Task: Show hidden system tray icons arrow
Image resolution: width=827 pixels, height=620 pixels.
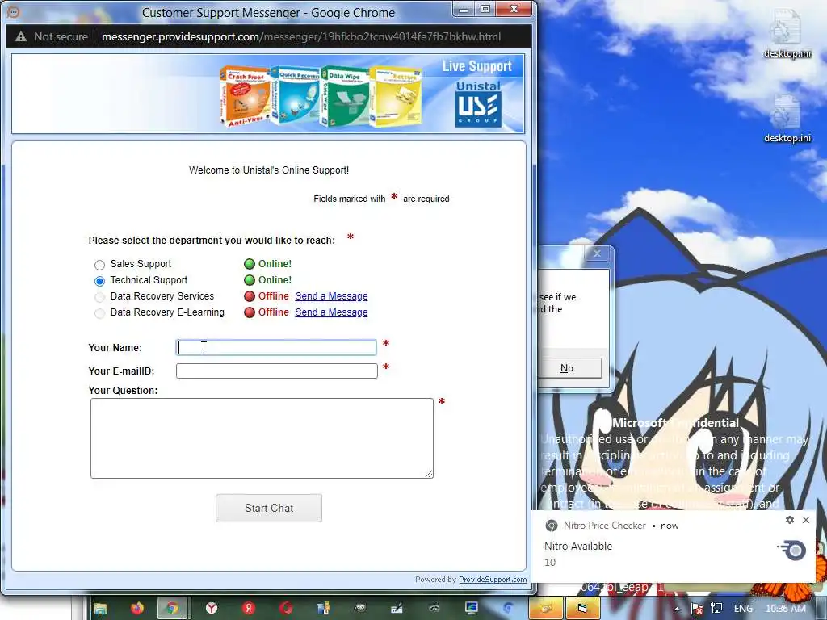Action: click(x=677, y=609)
